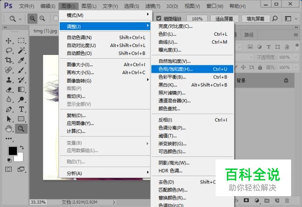Select the Clone Stamp tool
The width and height of the screenshot is (302, 207).
tap(9, 80)
